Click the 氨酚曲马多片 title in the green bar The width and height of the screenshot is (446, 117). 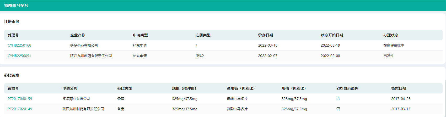tap(16, 5)
